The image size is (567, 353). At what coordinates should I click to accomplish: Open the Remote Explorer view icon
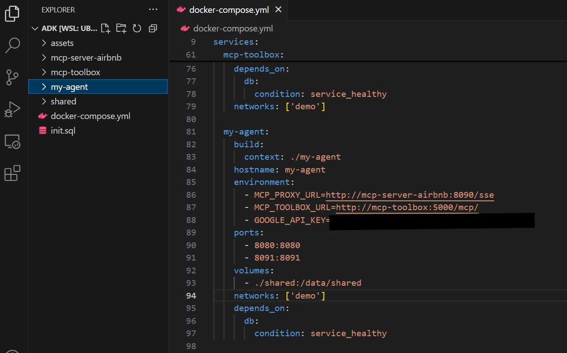12,142
